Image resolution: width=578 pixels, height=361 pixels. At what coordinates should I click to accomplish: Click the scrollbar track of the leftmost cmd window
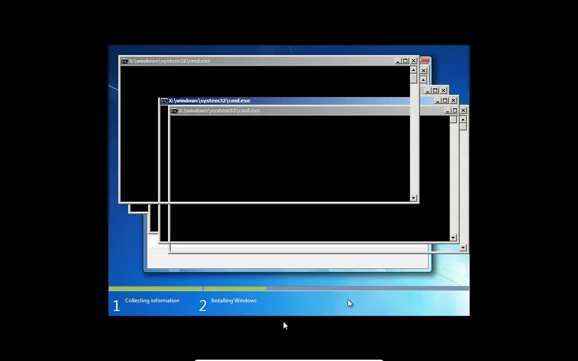[x=414, y=139]
